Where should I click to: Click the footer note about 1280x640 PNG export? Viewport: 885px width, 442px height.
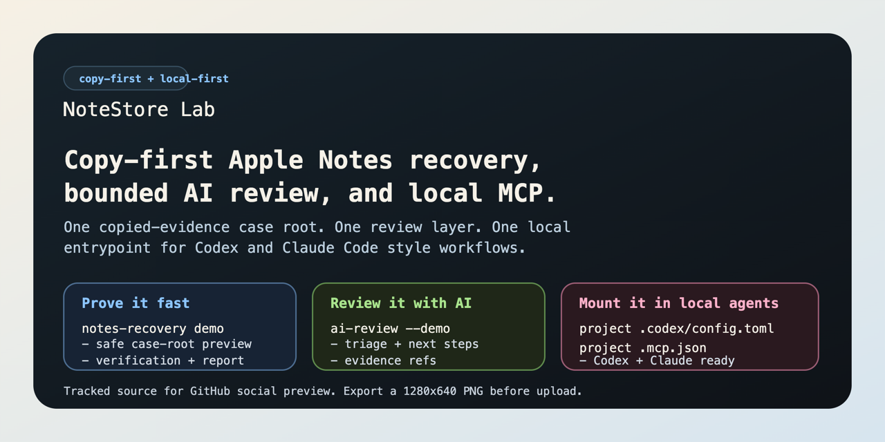[x=323, y=391]
